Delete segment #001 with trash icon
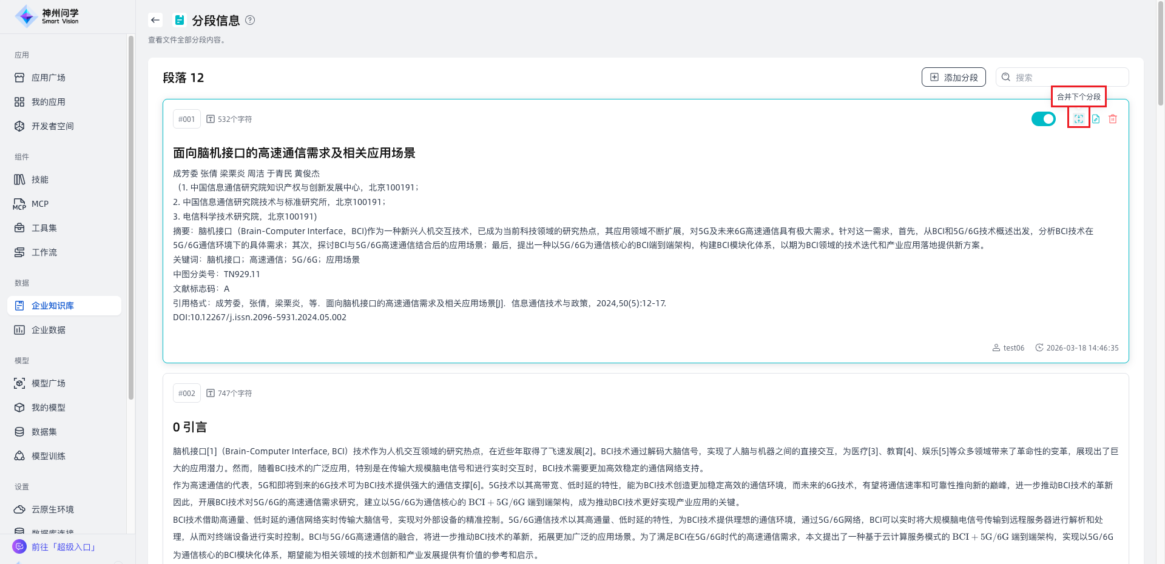 coord(1113,119)
